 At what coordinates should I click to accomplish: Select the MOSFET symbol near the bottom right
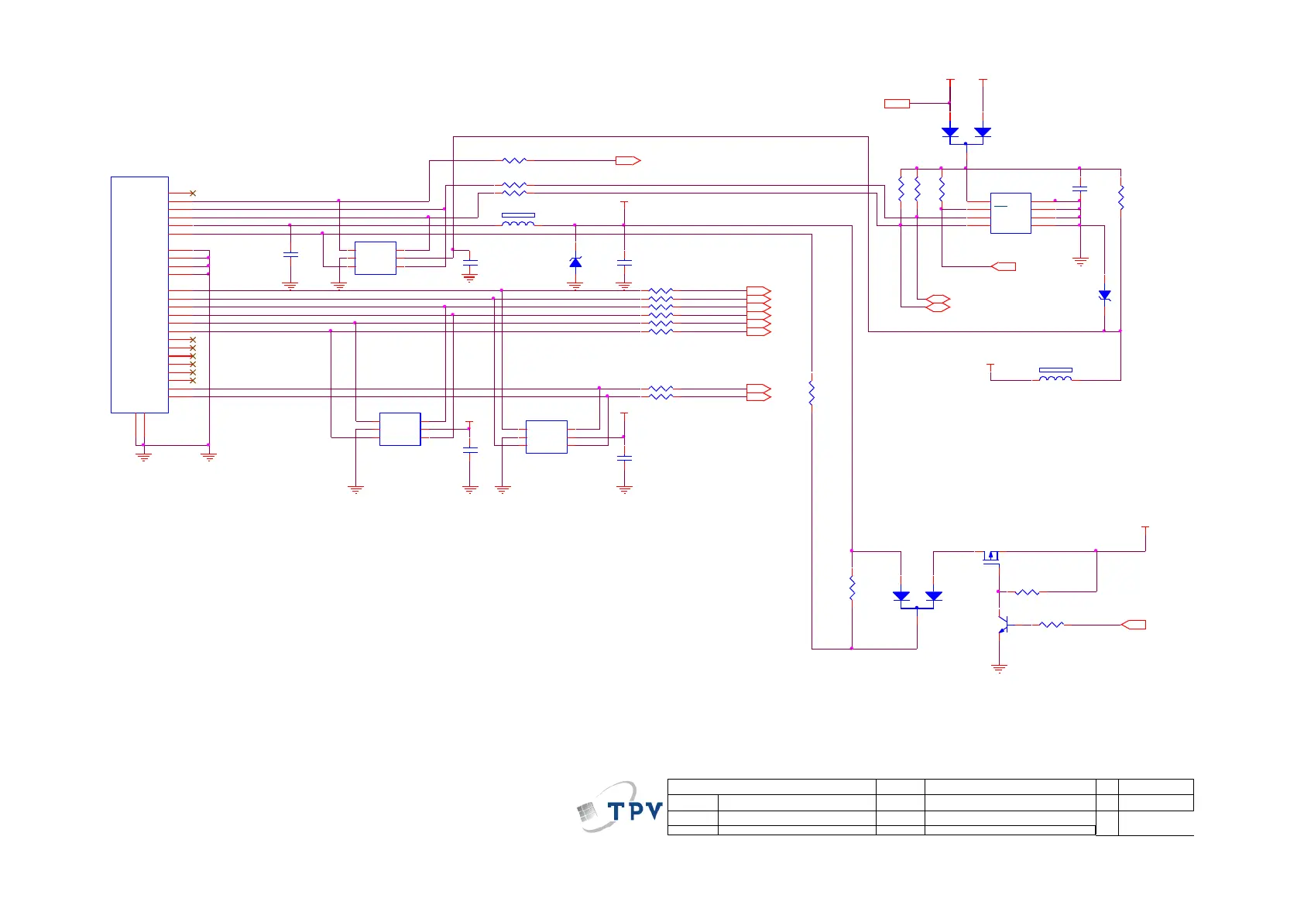pos(992,557)
